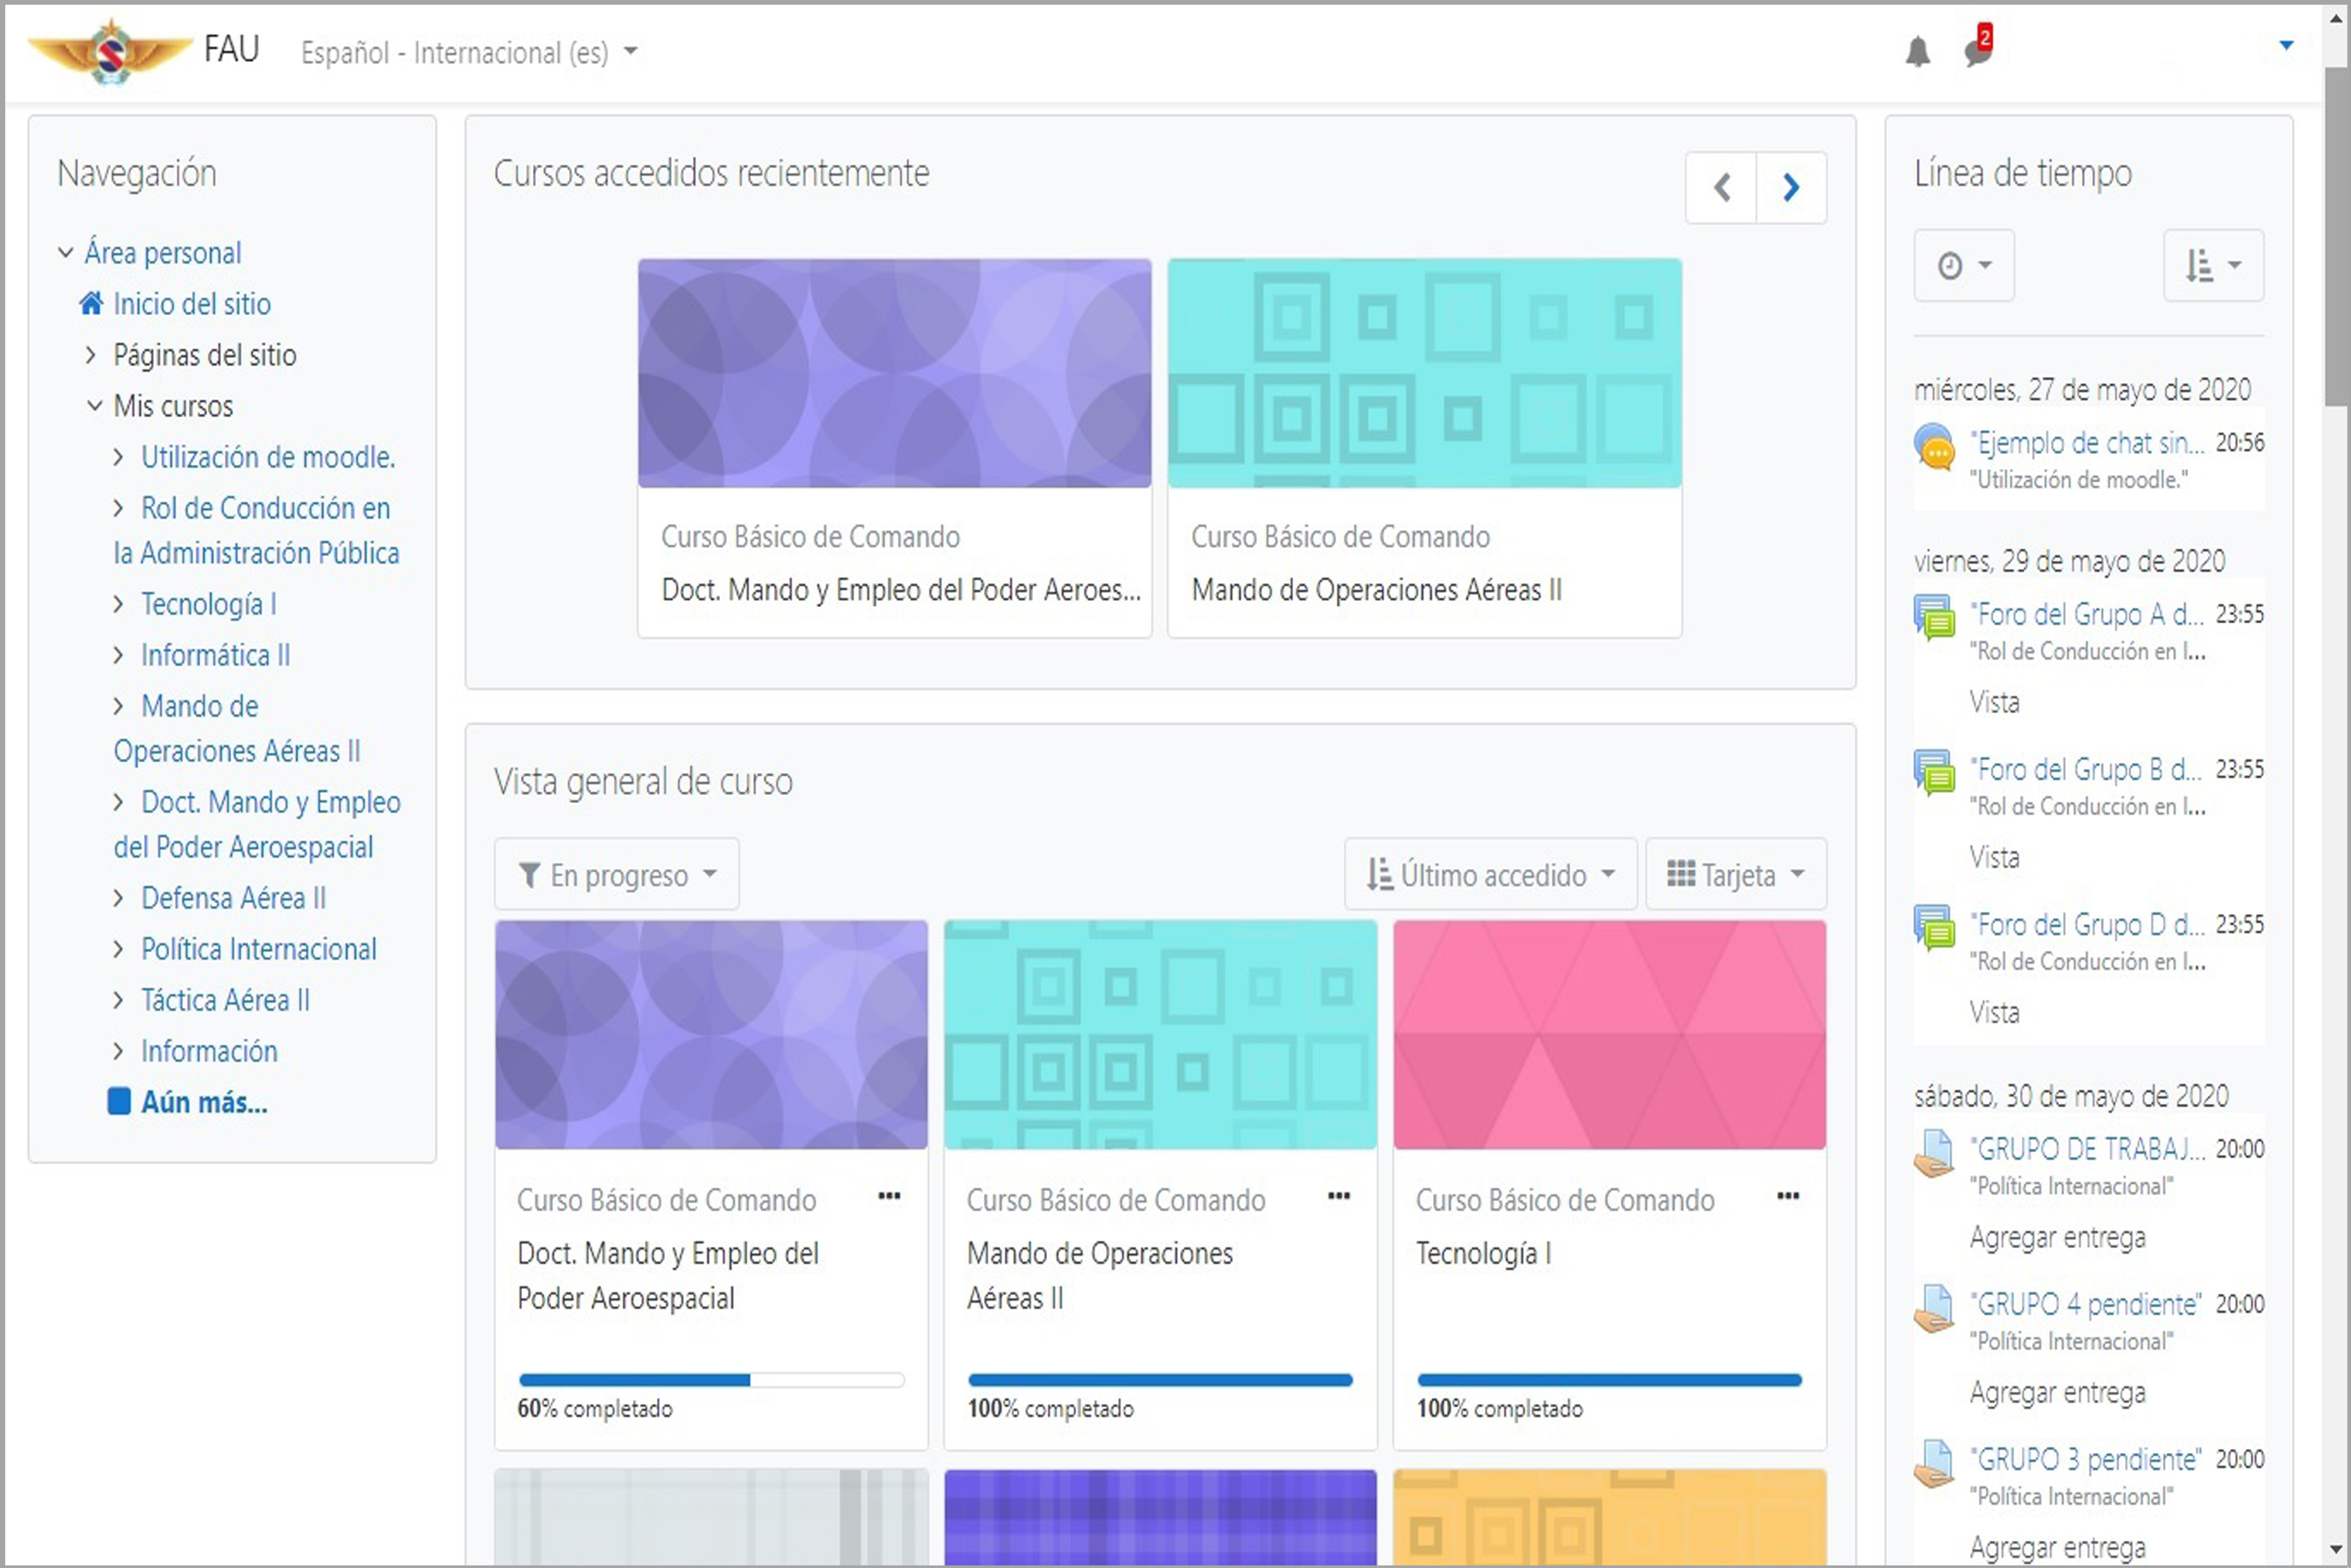
Task: Click Agregar entrega under GRUPO DE TRABAJ...
Action: (2058, 1237)
